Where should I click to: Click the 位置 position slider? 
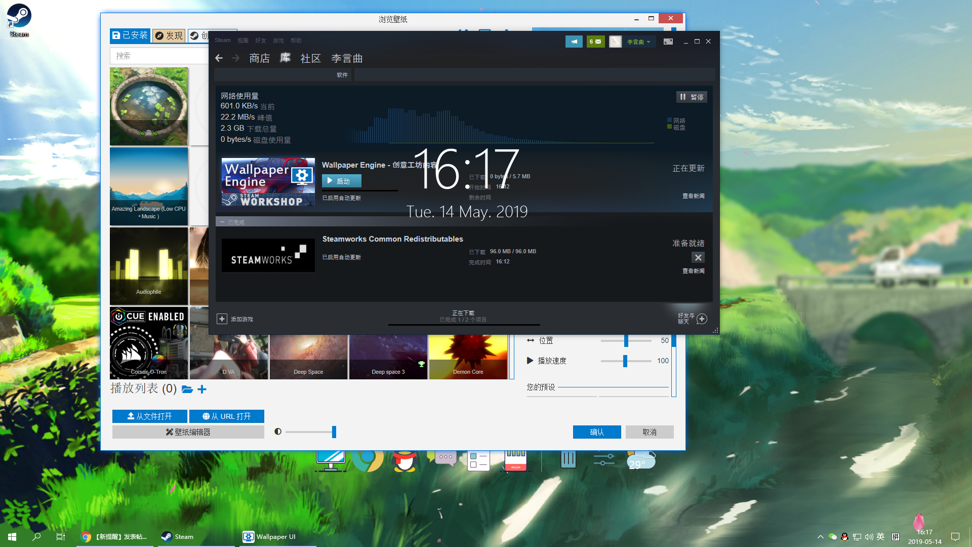point(626,340)
